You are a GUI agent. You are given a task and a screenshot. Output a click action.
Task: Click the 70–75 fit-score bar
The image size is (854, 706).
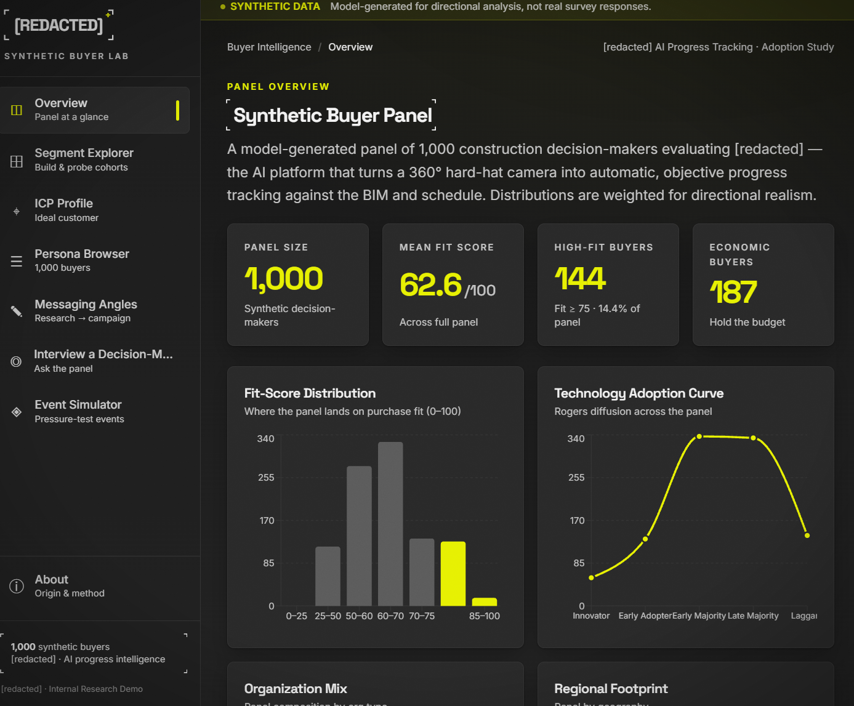(x=422, y=572)
